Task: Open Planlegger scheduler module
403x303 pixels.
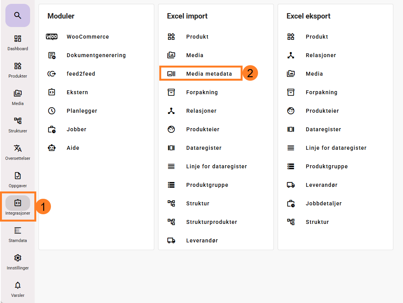Action: (x=82, y=111)
